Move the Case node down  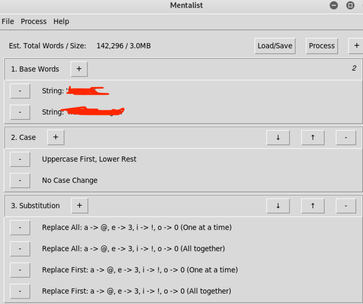click(x=278, y=137)
